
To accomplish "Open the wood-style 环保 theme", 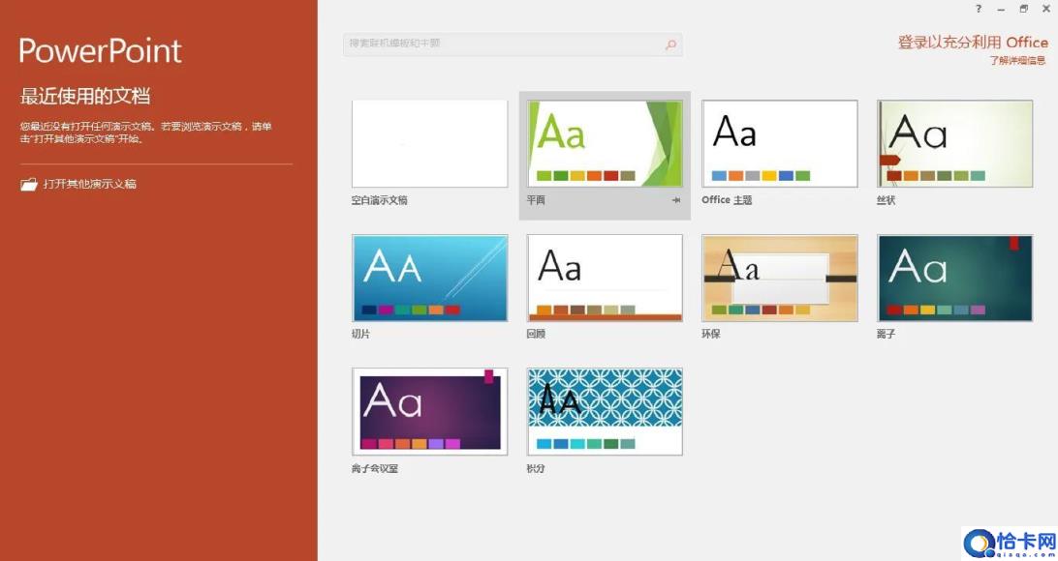I will [779, 278].
